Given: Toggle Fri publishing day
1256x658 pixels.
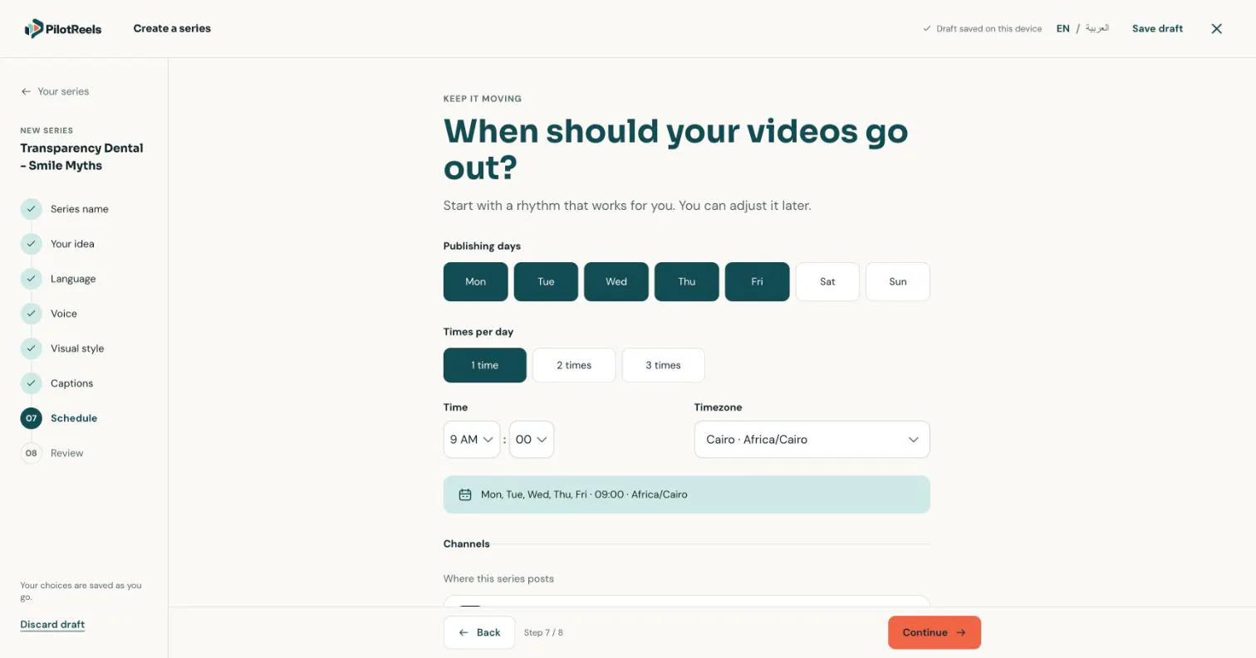Looking at the screenshot, I should (757, 281).
